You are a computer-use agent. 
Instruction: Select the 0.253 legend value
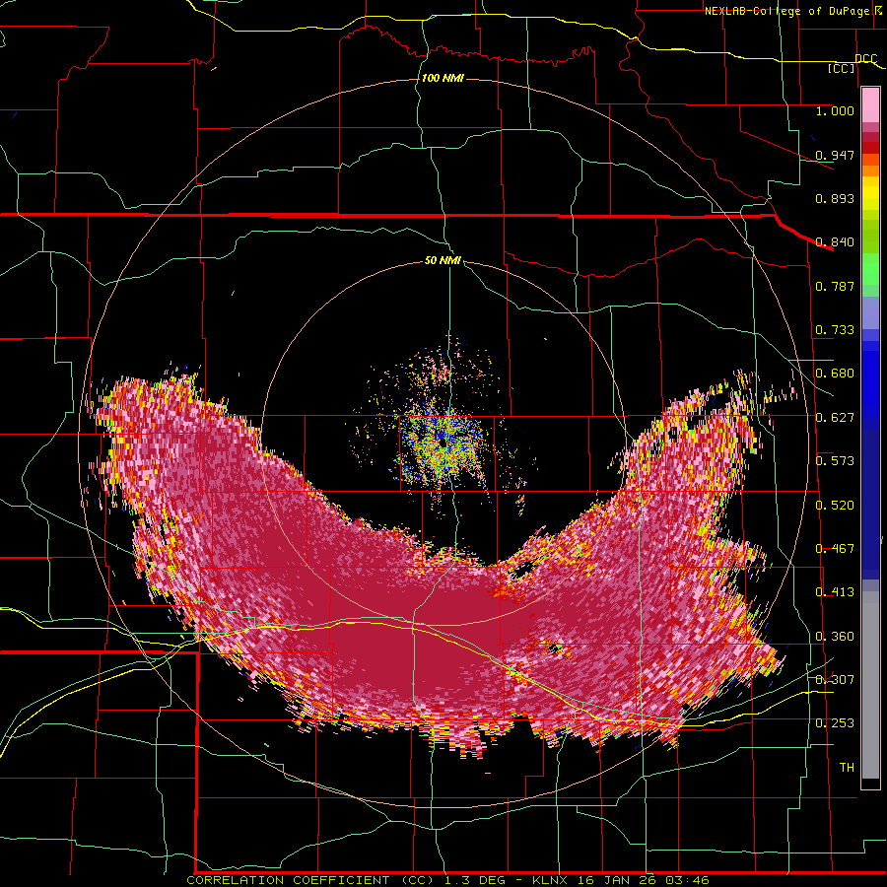pyautogui.click(x=835, y=723)
